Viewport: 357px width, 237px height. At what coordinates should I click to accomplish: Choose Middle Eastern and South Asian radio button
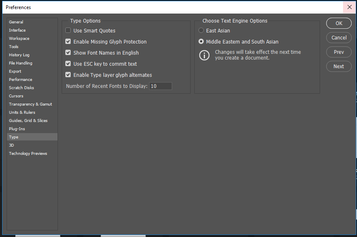[x=201, y=41]
